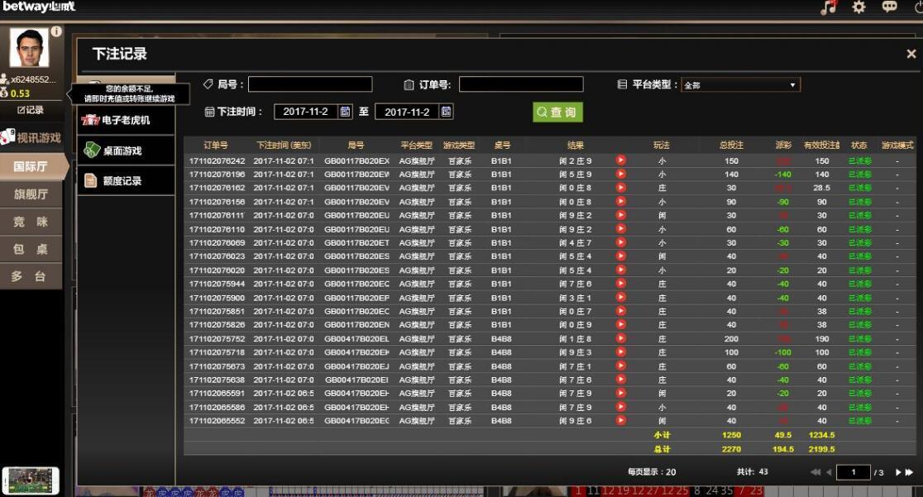923x497 pixels.
Task: Click the info icon beside the avatar
Action: 56,31
